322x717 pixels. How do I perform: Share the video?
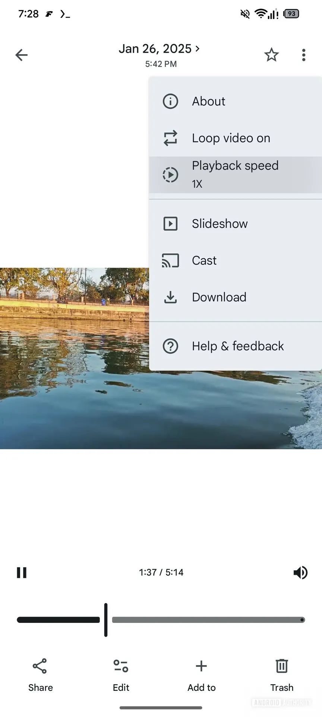[x=40, y=674]
